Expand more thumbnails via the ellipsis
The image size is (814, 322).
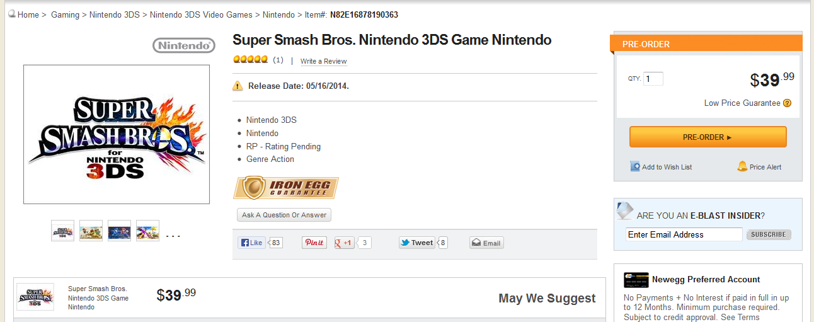point(173,235)
